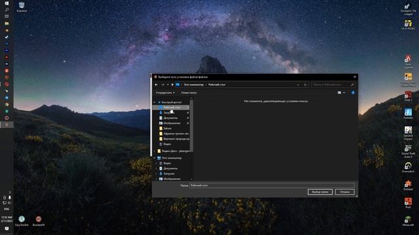Open the dialog help icon
Image resolution: width=419 pixels, height=235 pixels.
[x=353, y=93]
